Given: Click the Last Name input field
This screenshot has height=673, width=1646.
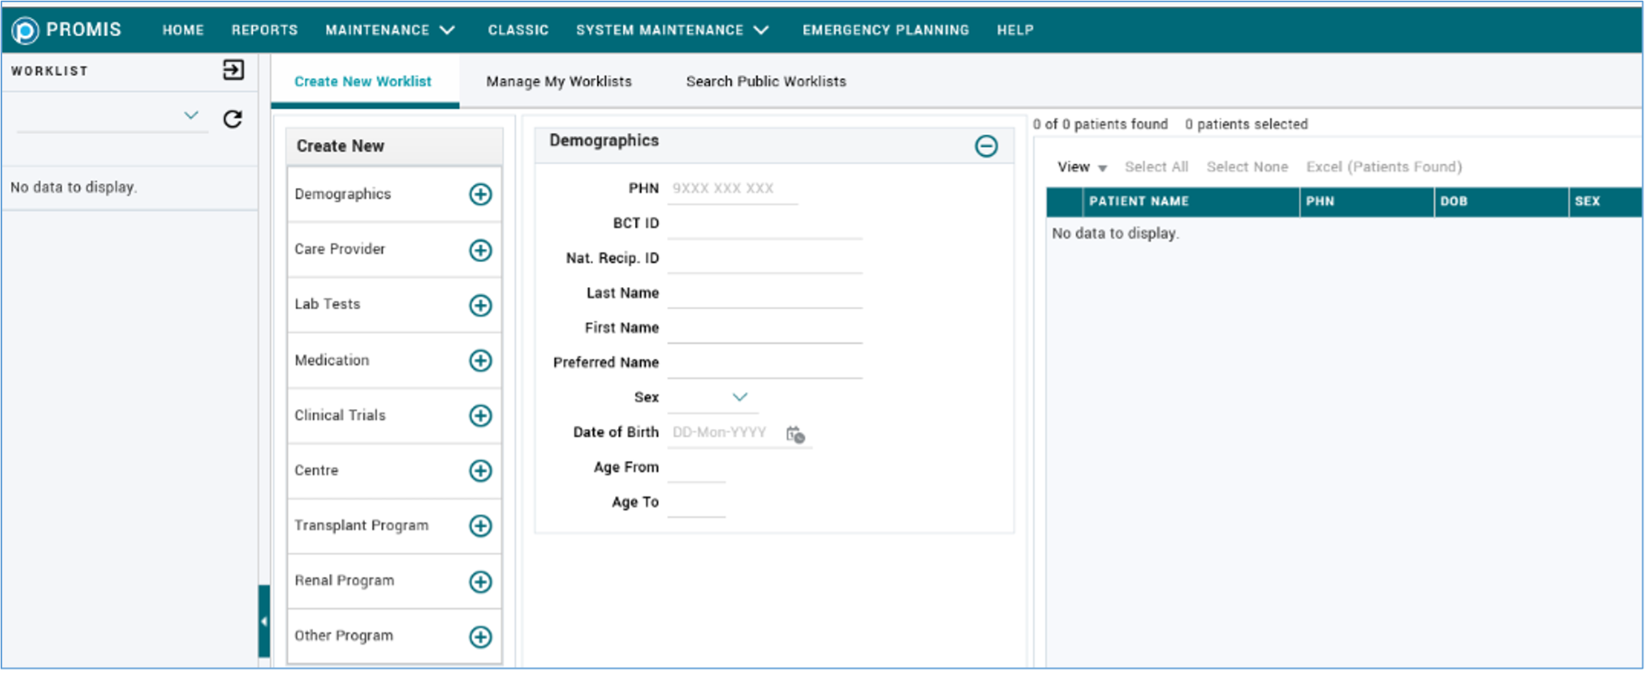Looking at the screenshot, I should pyautogui.click(x=765, y=294).
